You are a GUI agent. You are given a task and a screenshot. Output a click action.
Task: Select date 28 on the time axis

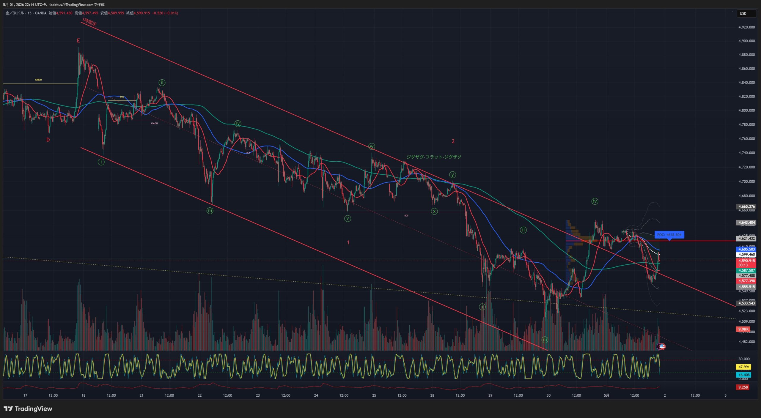tap(432, 395)
